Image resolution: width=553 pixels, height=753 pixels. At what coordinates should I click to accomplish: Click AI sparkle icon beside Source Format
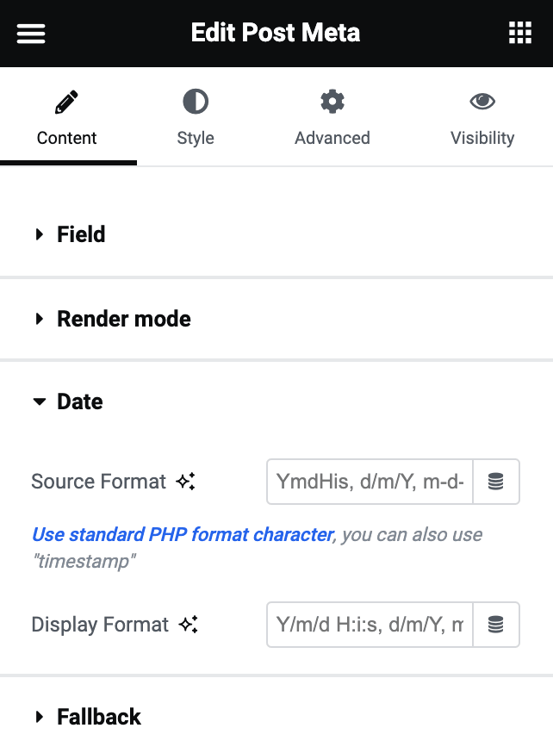tap(185, 482)
